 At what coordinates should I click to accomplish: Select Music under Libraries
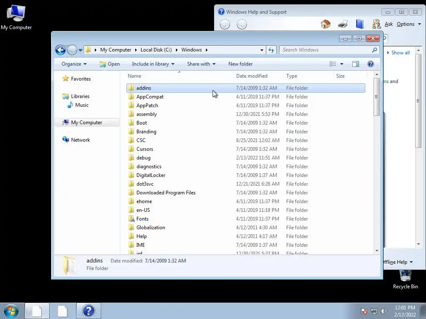click(x=82, y=105)
